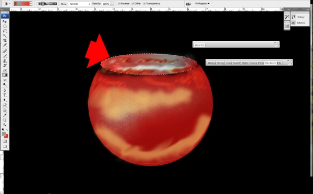Select the Move tool

(x=5, y=21)
